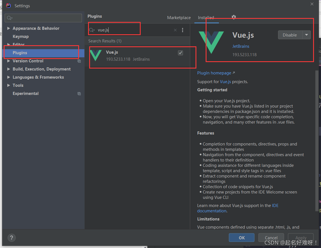Click the settings search input field
The image size is (321, 248).
[x=43, y=18]
